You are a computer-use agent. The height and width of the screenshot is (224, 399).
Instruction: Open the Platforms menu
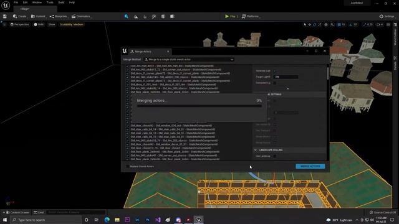pyautogui.click(x=251, y=16)
